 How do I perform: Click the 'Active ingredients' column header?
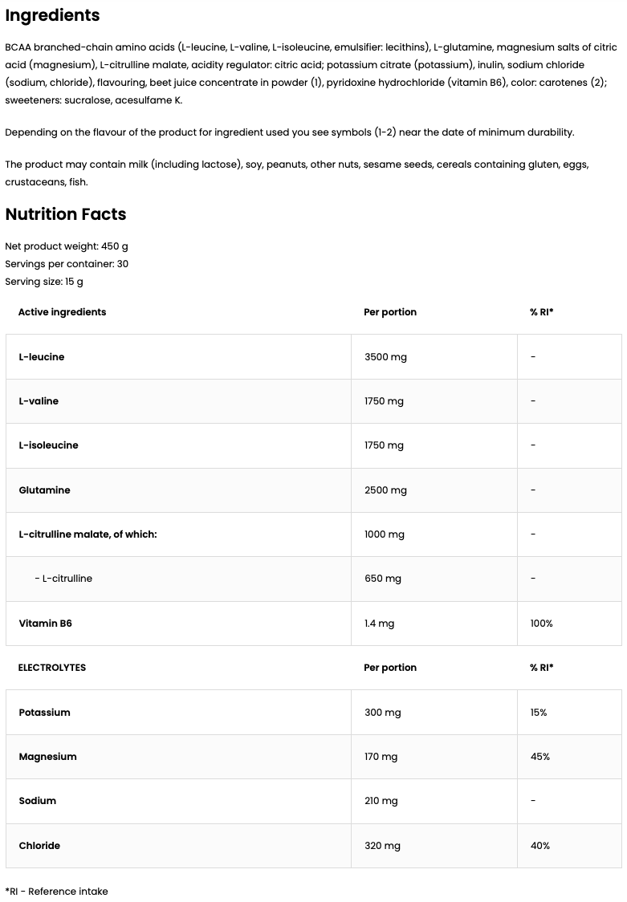62,312
